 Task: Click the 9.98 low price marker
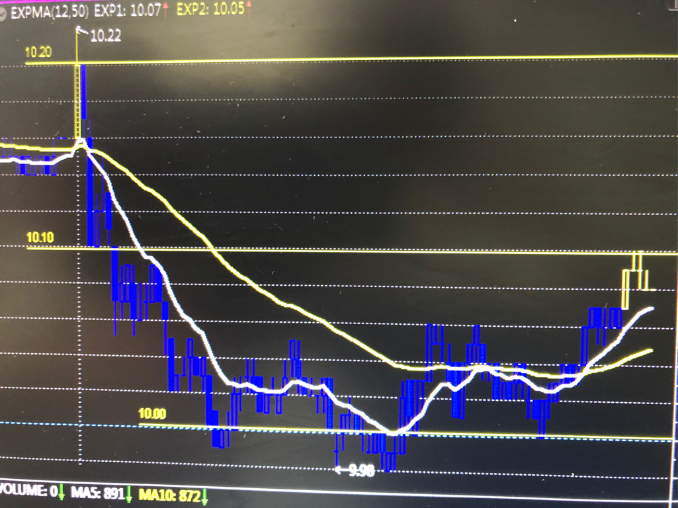[360, 471]
